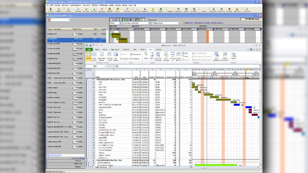
Task: Open the Formulas ribbon tab
Action: click(126, 49)
